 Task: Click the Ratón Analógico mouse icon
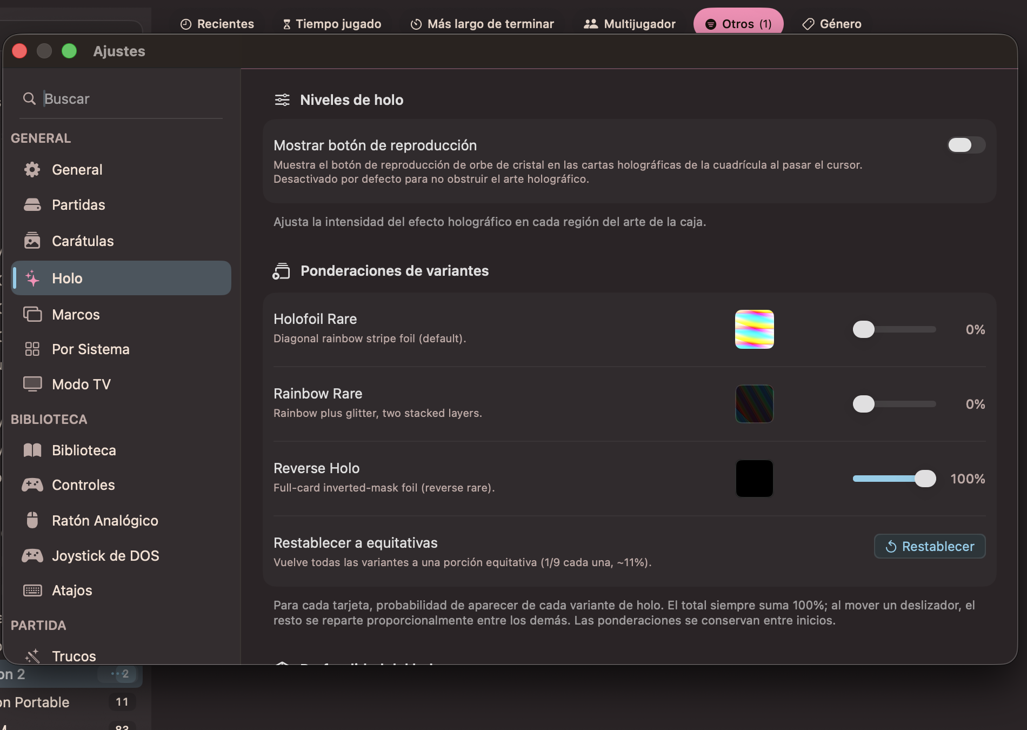[32, 520]
